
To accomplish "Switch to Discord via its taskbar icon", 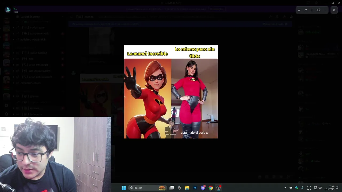I will [203, 188].
